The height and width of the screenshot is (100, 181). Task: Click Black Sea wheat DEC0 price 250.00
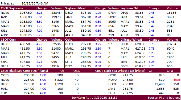[128, 84]
